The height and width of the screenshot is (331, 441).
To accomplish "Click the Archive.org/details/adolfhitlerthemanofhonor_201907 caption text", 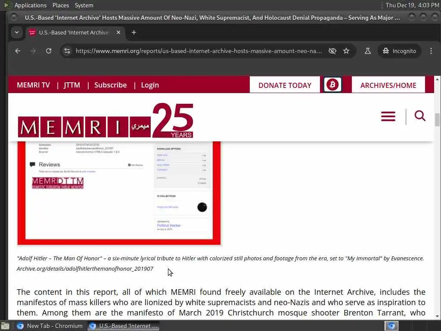I will [x=85, y=269].
